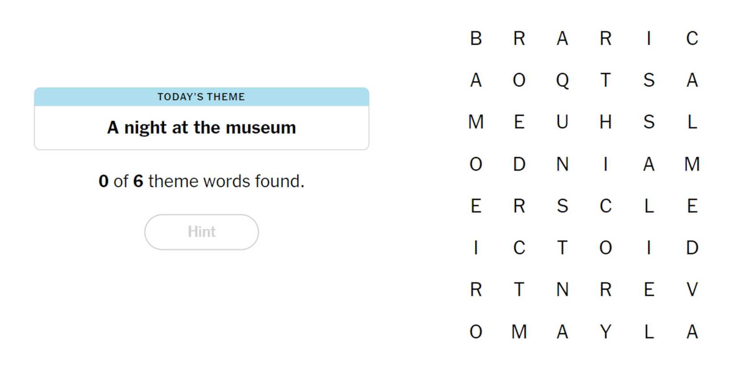Select the N directly below the U

click(x=562, y=164)
